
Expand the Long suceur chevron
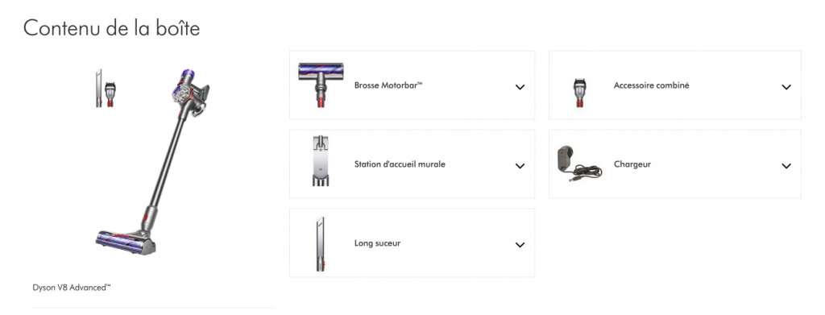point(520,245)
